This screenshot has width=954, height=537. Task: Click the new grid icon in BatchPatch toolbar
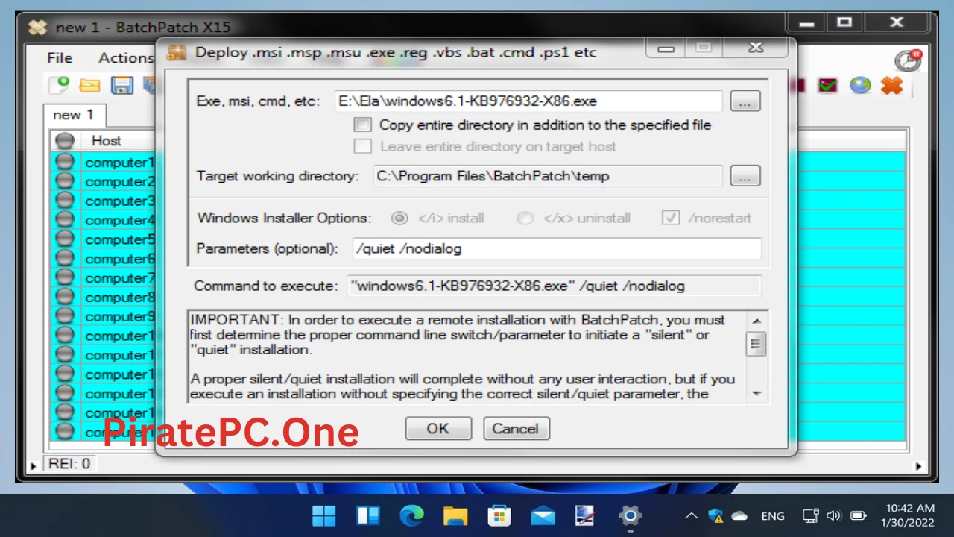click(x=59, y=84)
